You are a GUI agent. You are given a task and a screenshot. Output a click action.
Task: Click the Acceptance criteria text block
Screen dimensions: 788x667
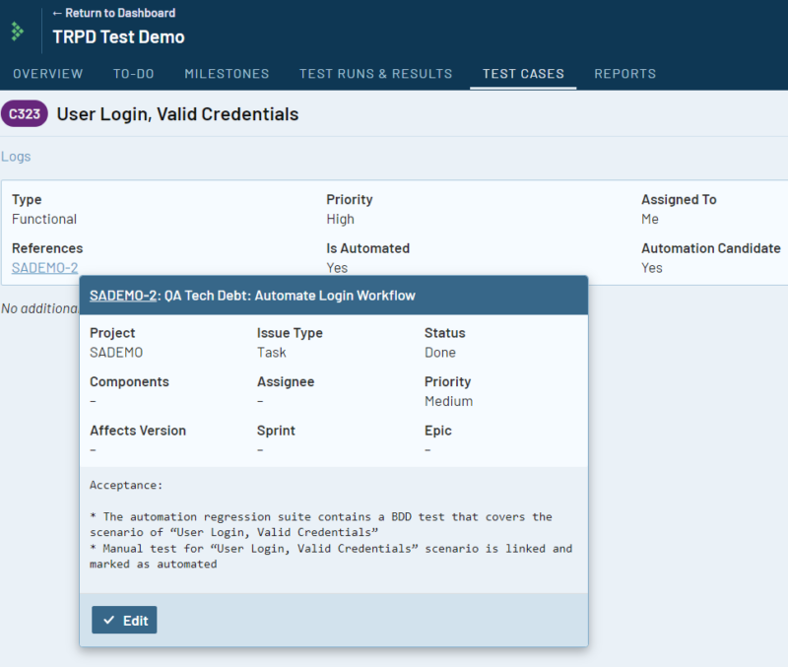331,532
